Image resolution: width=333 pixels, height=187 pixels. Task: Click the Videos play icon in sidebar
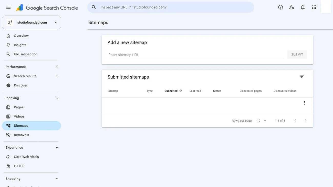click(x=8, y=116)
